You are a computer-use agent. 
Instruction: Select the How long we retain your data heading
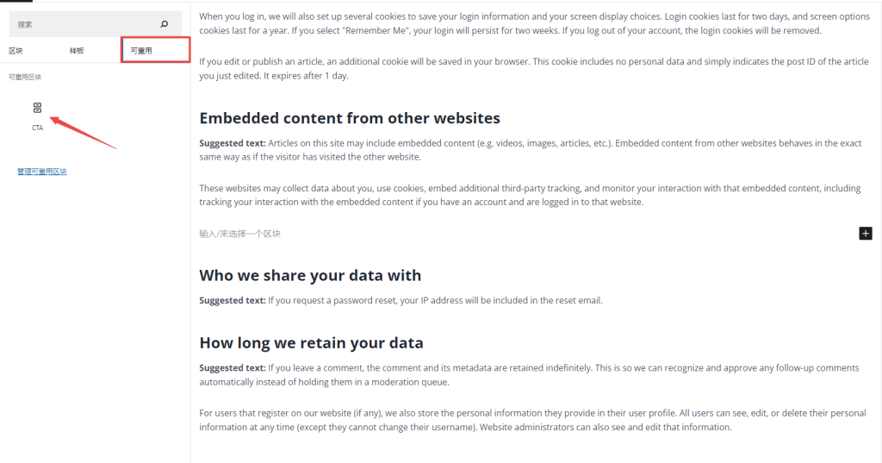(311, 343)
